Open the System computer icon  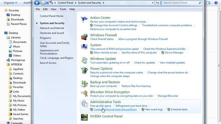click(x=84, y=47)
